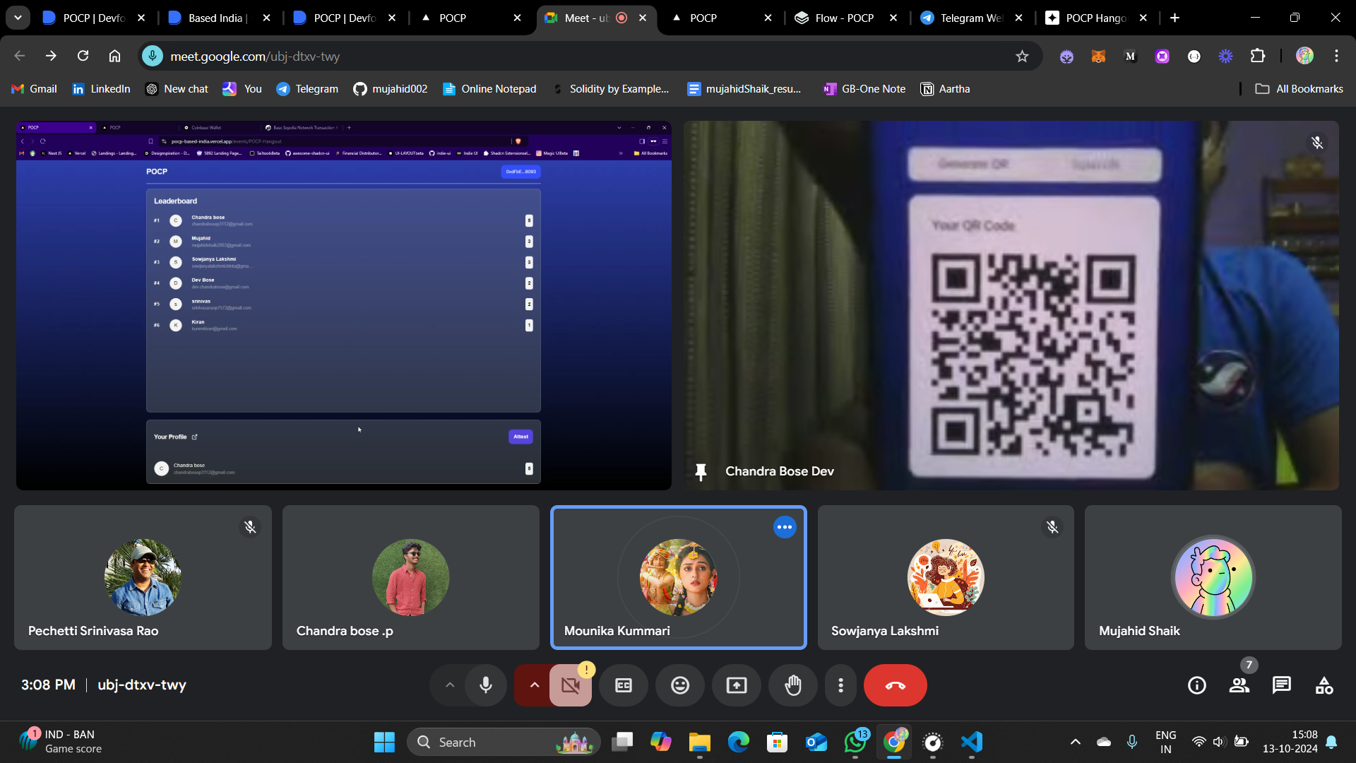Switch to the Telegram Web tab

[x=970, y=18]
